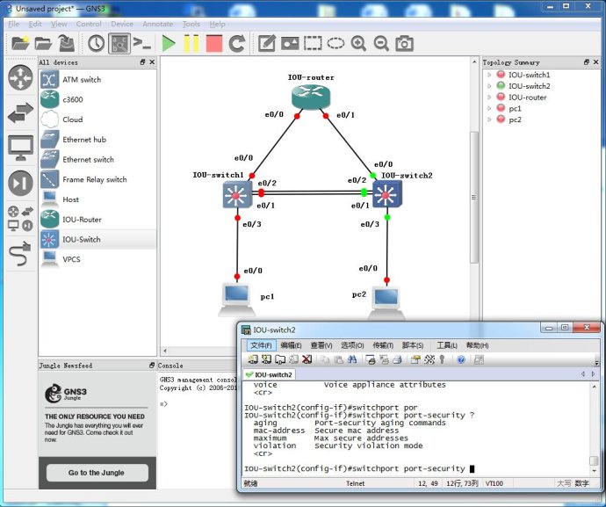Viewport: 606px width, 507px height.
Task: Click the Screenshot camera icon
Action: (404, 43)
